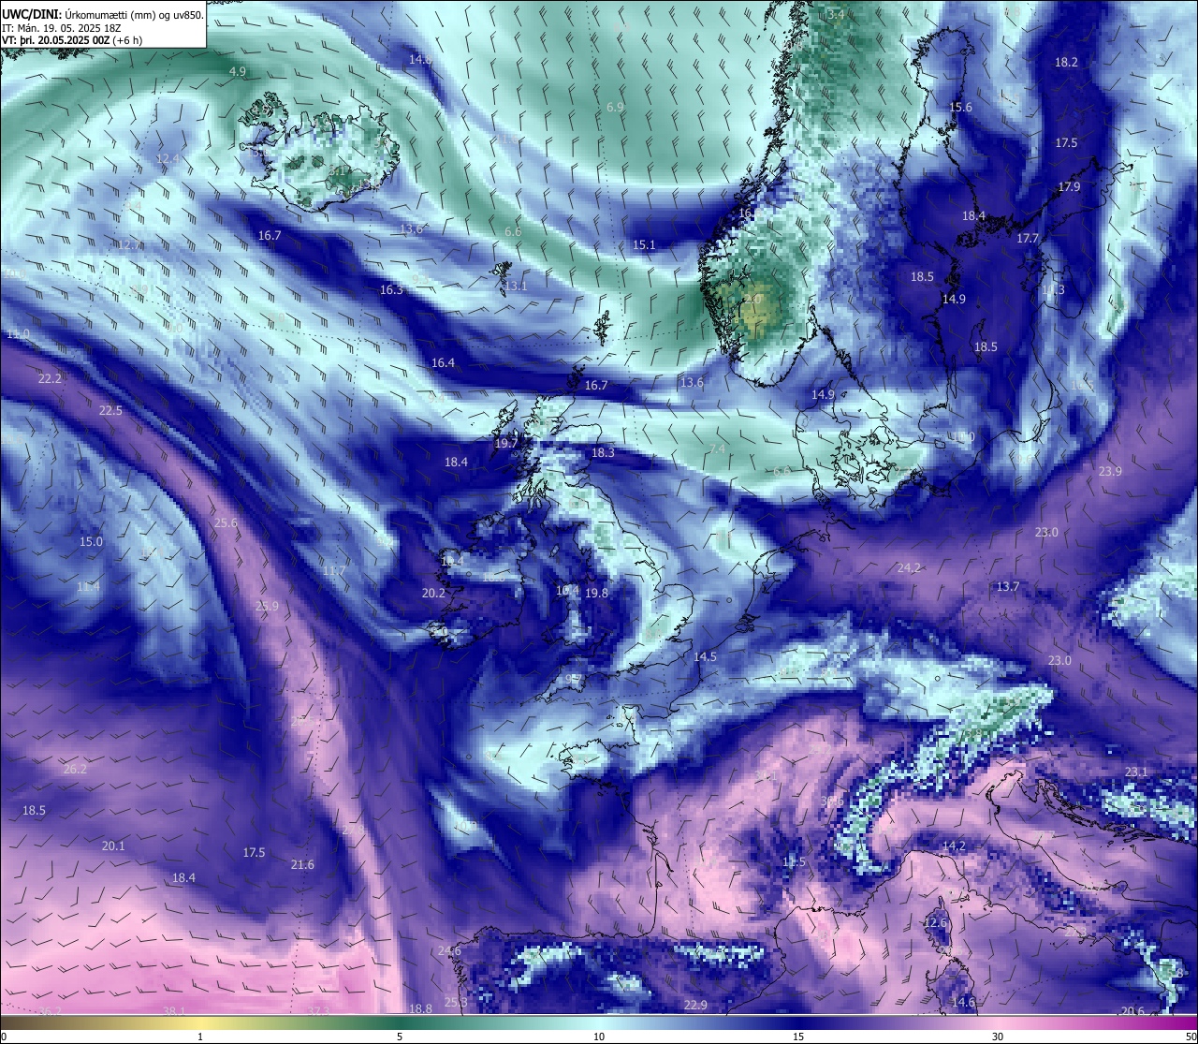Click the '18.3' value east of Scotland
This screenshot has width=1198, height=1044.
click(x=603, y=453)
